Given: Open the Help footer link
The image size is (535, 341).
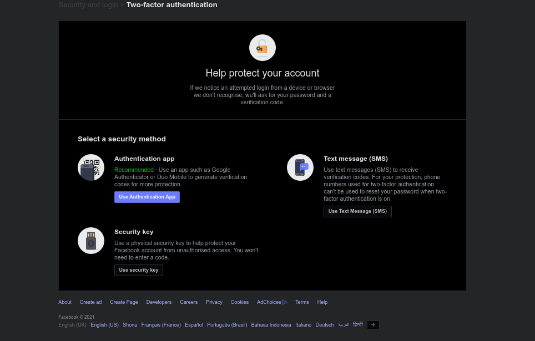Looking at the screenshot, I should click(x=322, y=302).
